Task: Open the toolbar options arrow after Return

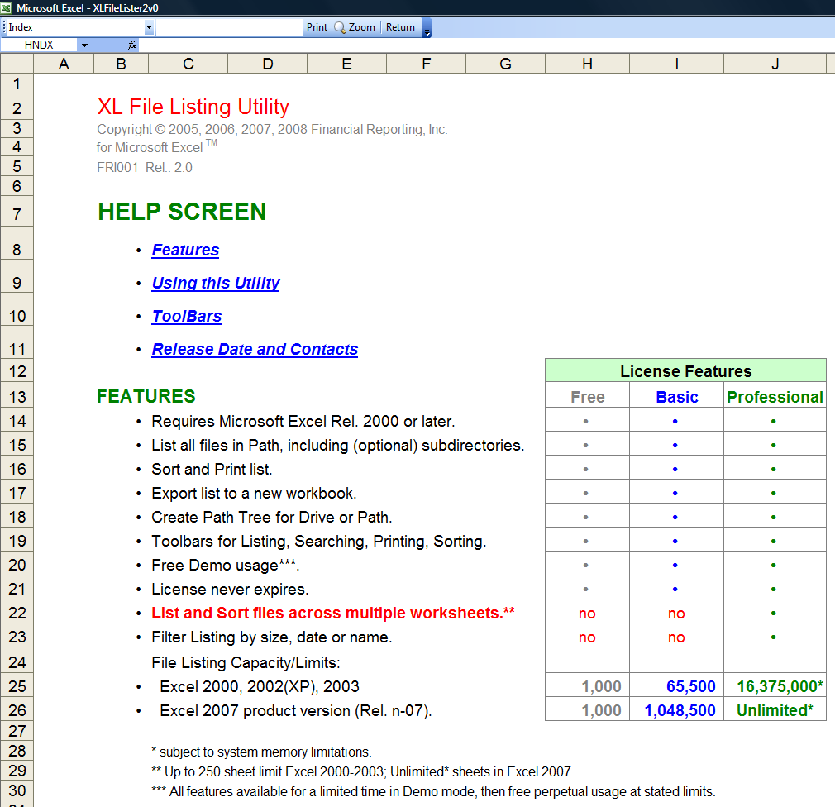Action: pos(427,27)
